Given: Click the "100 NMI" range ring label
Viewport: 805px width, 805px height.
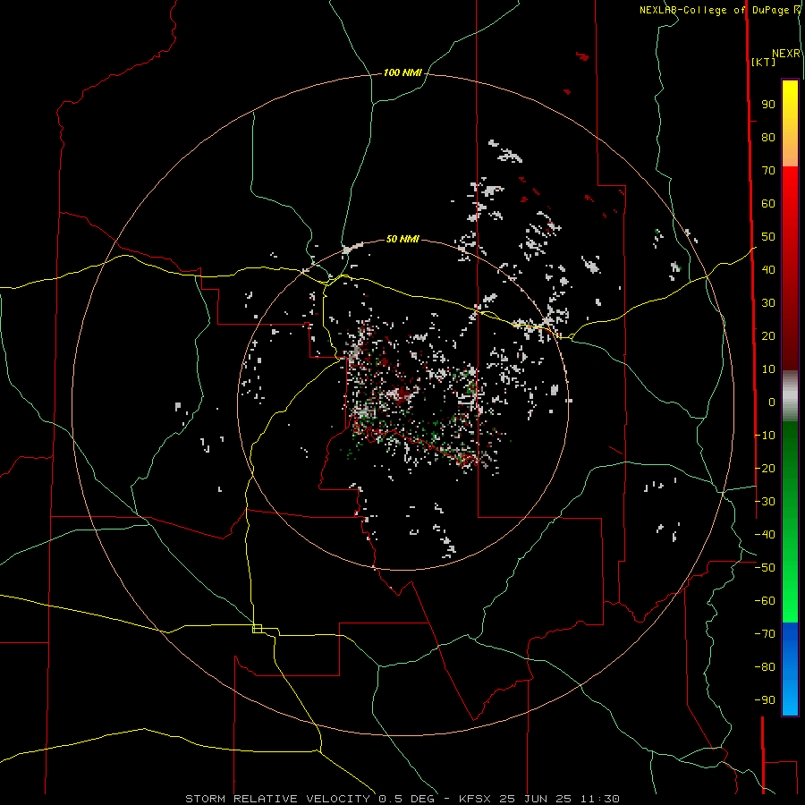Looking at the screenshot, I should click(402, 73).
